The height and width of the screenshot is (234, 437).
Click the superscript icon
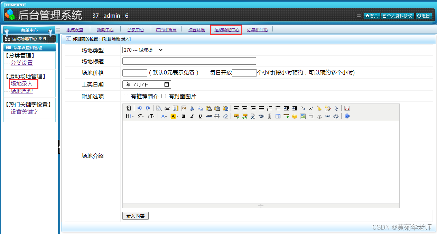pyautogui.click(x=311, y=108)
